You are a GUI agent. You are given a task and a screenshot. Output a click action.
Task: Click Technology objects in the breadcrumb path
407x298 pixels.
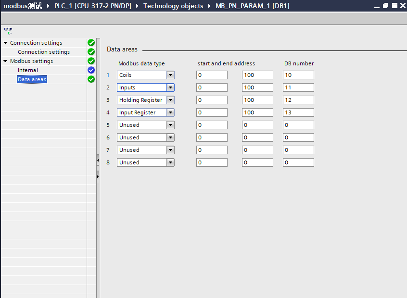click(173, 6)
